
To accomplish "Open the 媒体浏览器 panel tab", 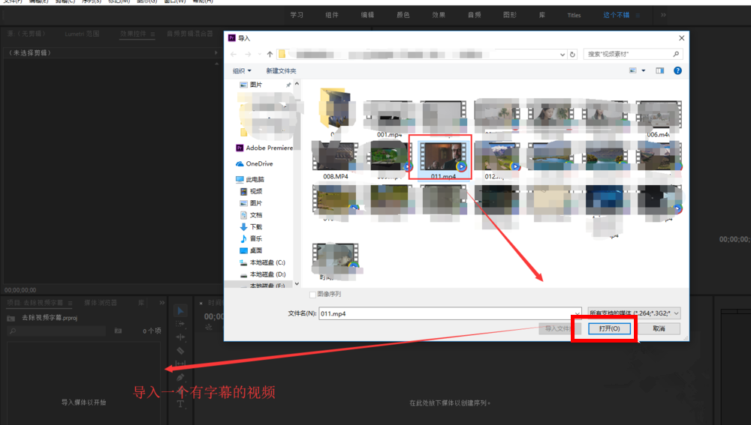I will click(101, 303).
